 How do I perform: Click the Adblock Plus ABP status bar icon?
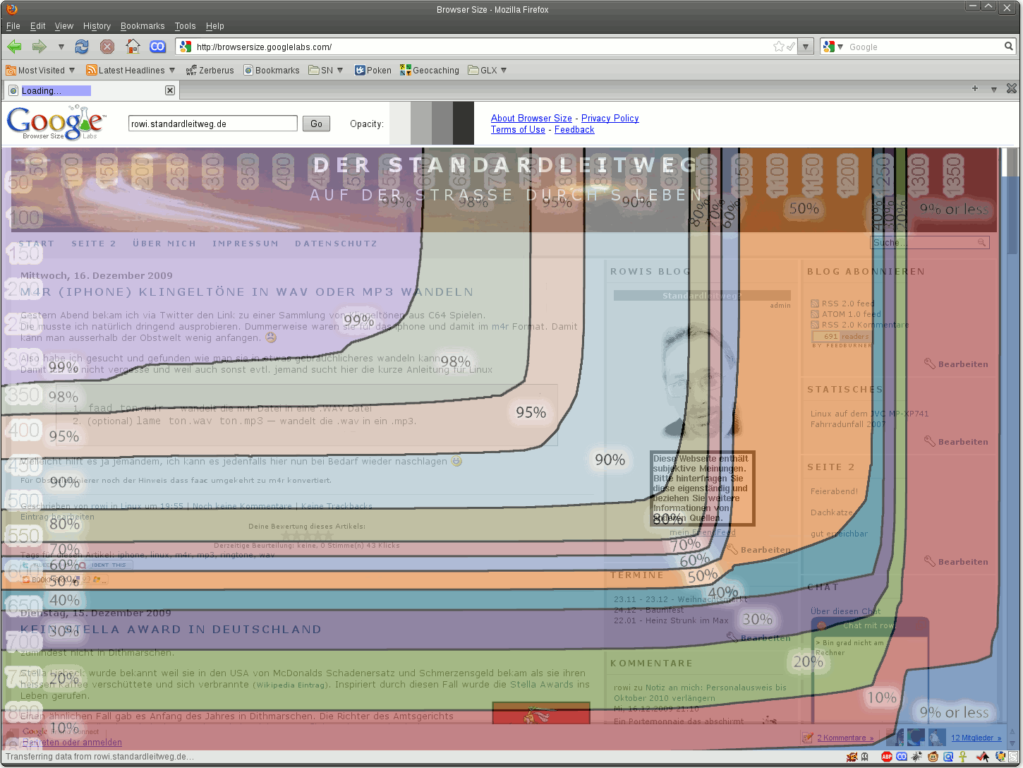coord(887,757)
